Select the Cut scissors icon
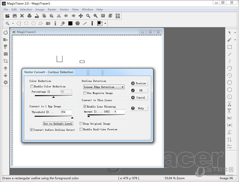 coord(59,16)
